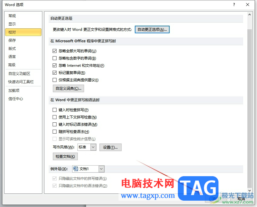Click the vertical scrollbar thumb

pos(249,108)
